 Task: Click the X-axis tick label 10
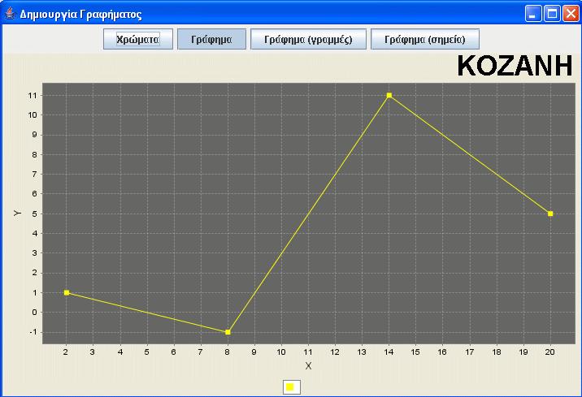(x=281, y=352)
